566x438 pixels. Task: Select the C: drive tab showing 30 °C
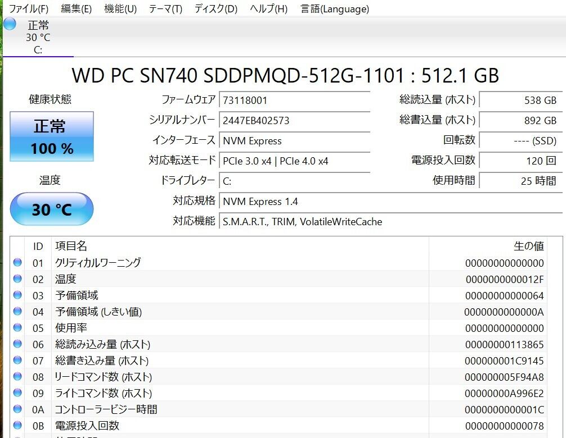coord(38,37)
